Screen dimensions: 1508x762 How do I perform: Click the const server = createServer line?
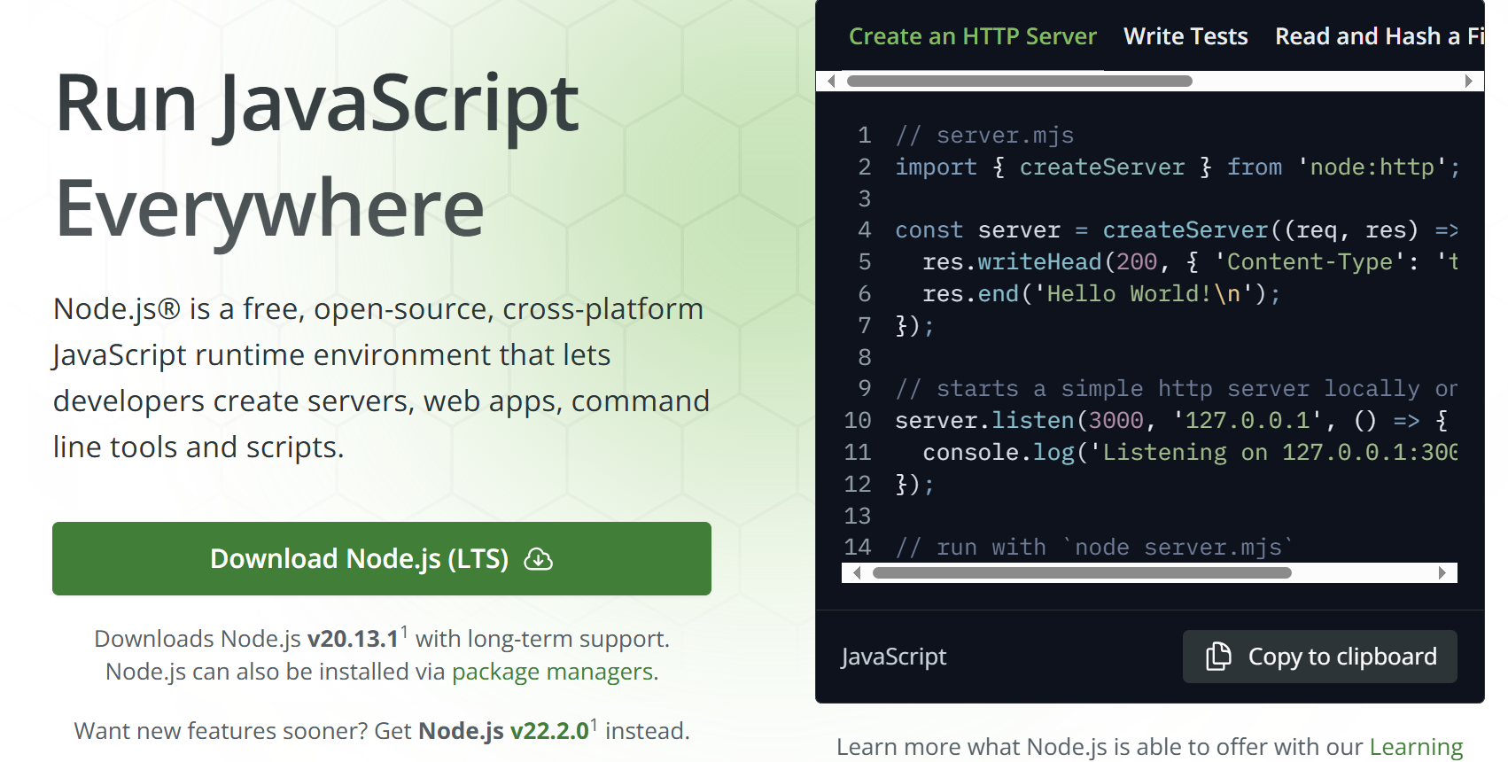click(1177, 230)
